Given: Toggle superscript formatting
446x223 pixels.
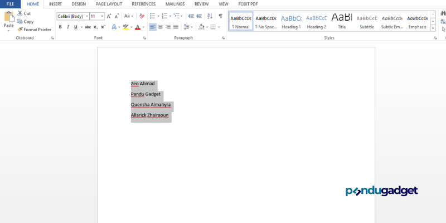Looking at the screenshot, I should 103,27.
